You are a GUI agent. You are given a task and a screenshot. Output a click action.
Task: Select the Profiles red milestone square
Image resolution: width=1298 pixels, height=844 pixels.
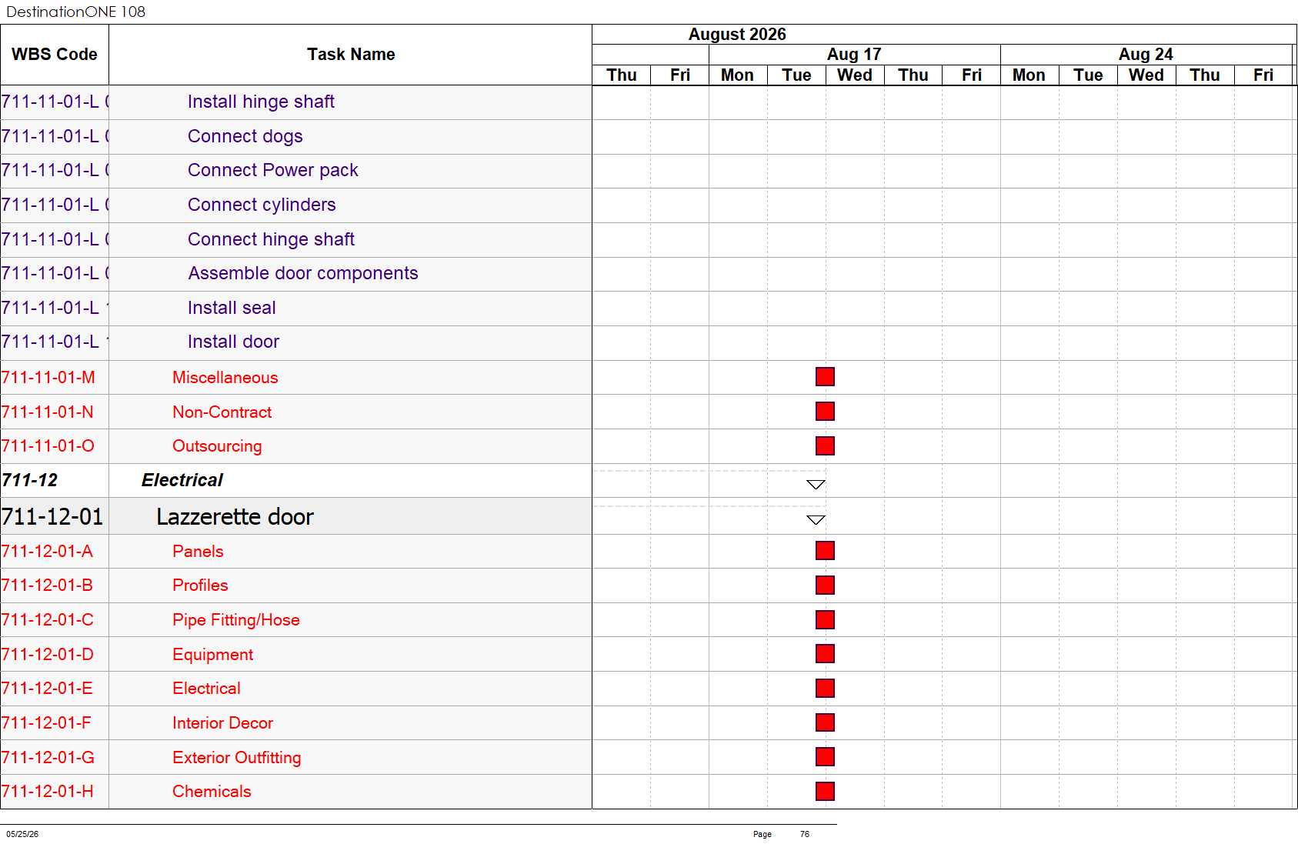(x=825, y=585)
